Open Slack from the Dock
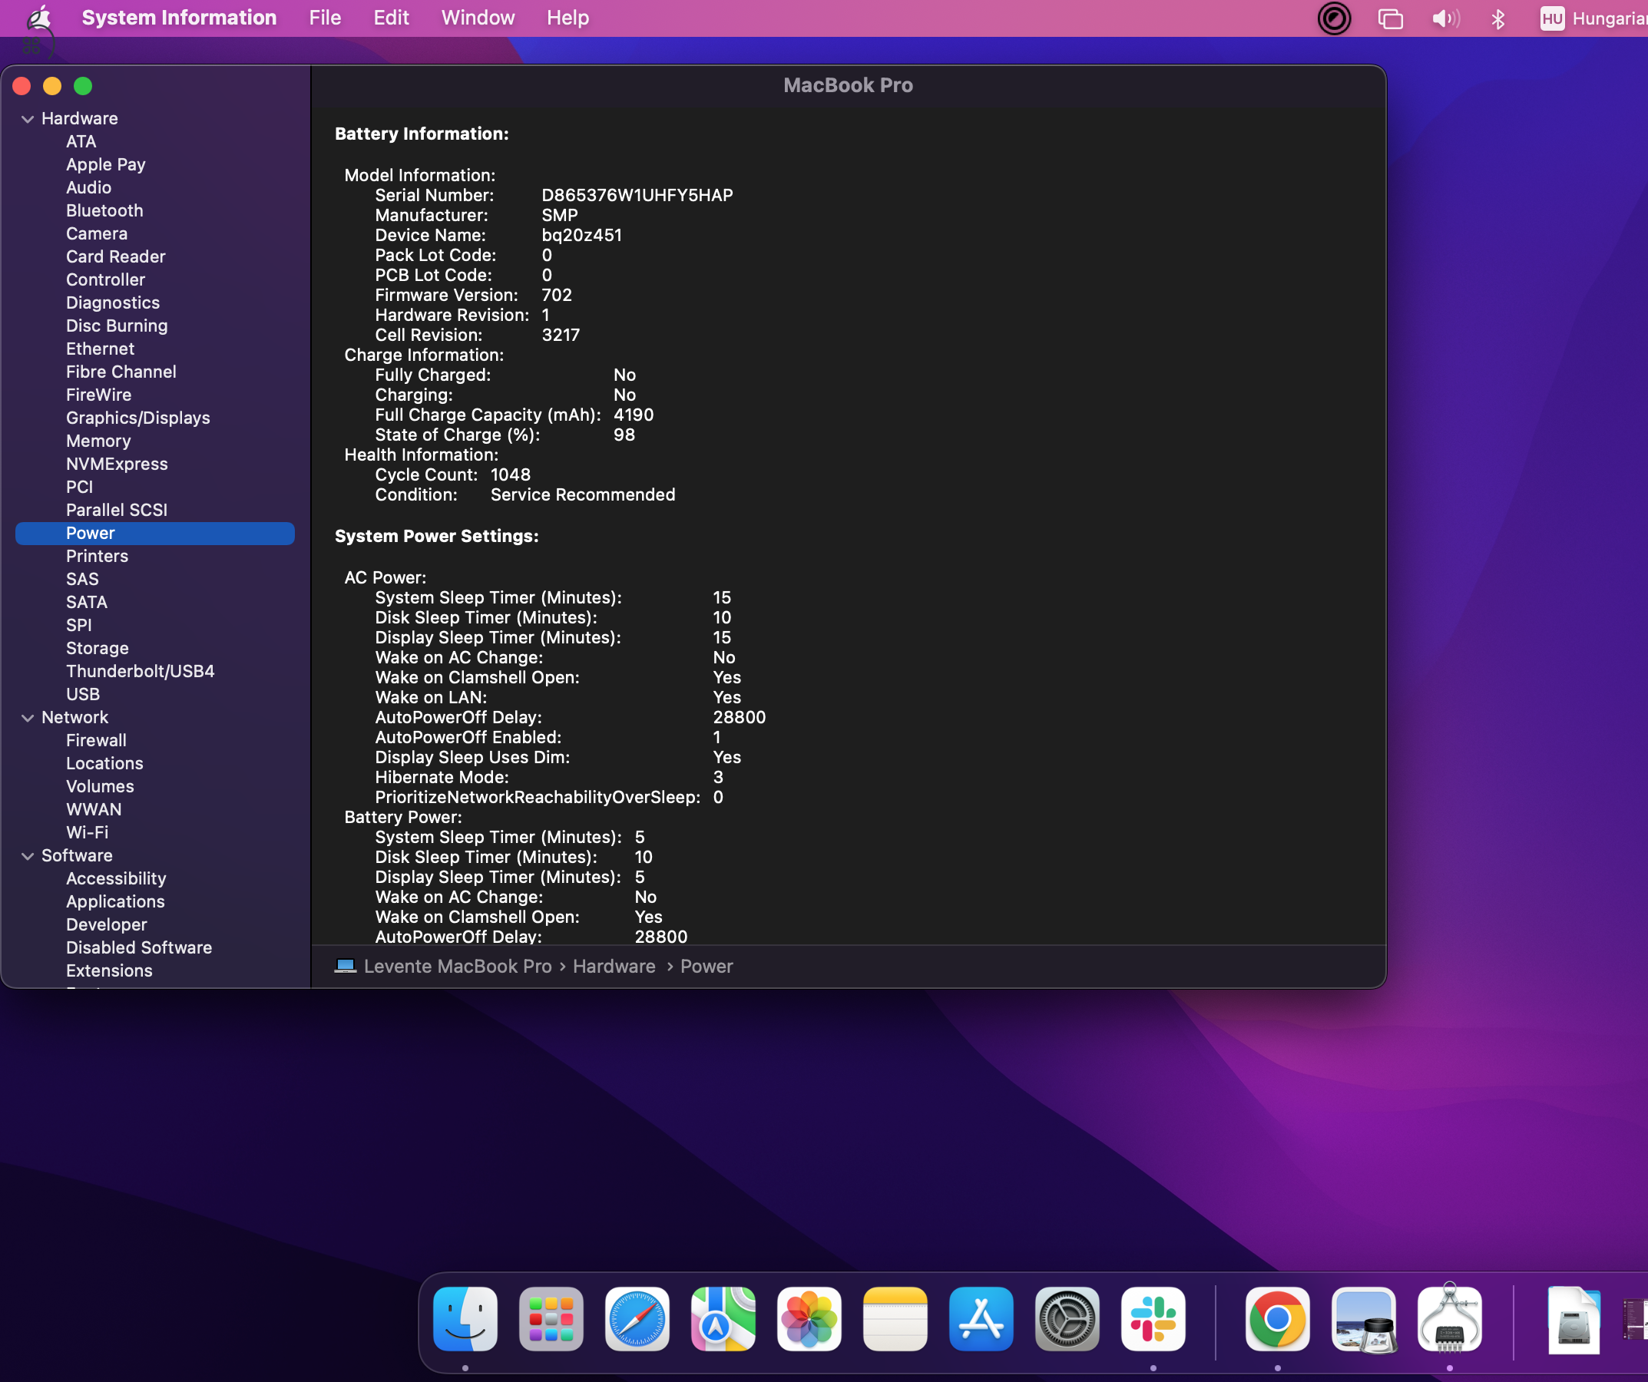 click(x=1153, y=1318)
